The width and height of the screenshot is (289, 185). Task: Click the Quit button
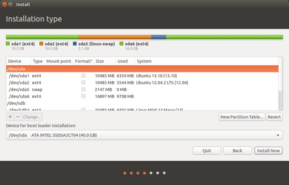pyautogui.click(x=207, y=151)
